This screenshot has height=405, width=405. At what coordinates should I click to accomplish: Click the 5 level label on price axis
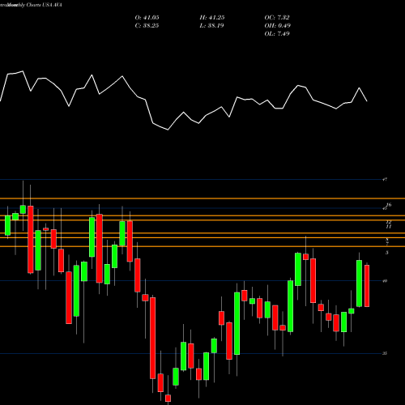pyautogui.click(x=387, y=253)
